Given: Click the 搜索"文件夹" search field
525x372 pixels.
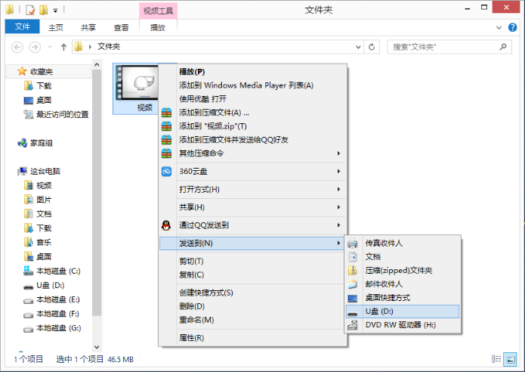Looking at the screenshot, I should point(449,47).
